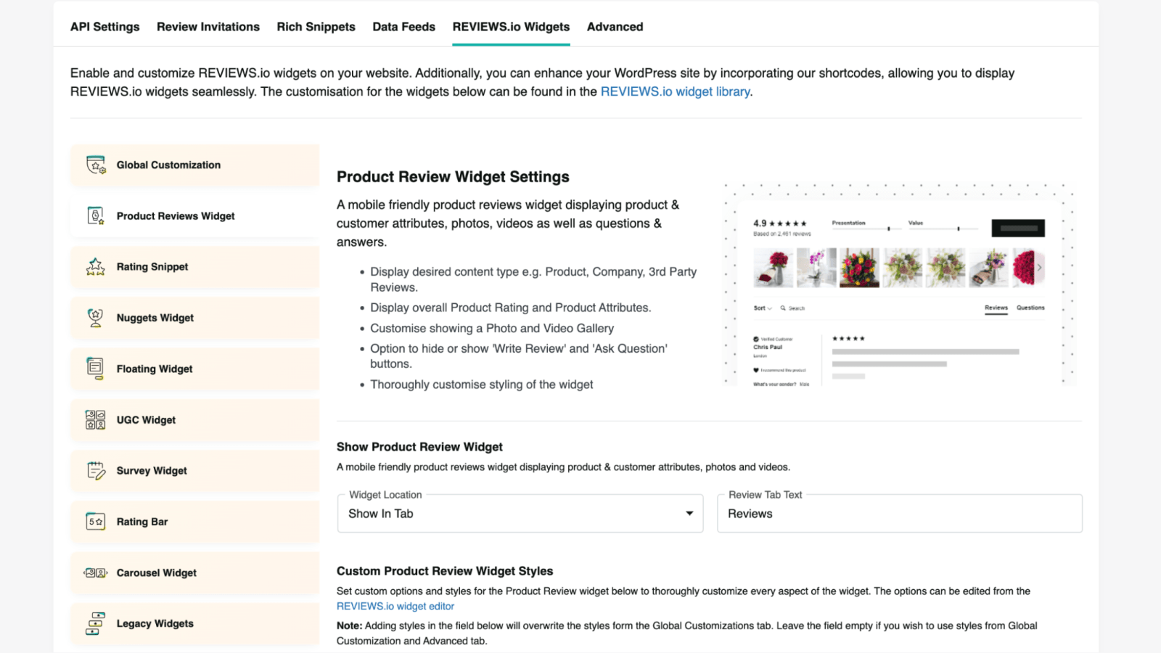This screenshot has width=1161, height=653.
Task: Open Nuggets Widget settings
Action: point(195,318)
